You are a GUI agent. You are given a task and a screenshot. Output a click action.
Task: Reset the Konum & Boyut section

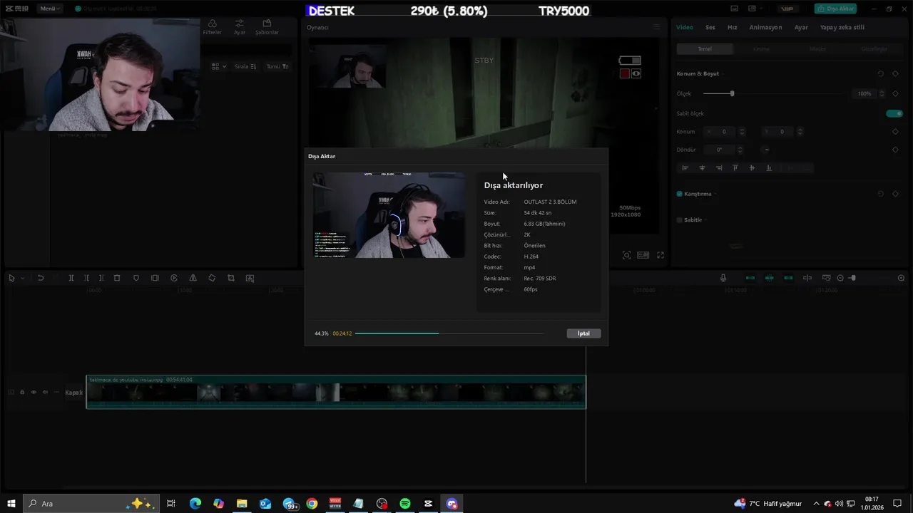click(x=881, y=73)
